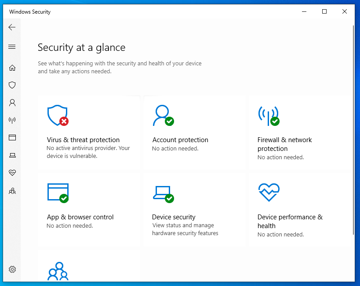The height and width of the screenshot is (286, 360).
Task: Go back using the back arrow
Action: [12, 27]
